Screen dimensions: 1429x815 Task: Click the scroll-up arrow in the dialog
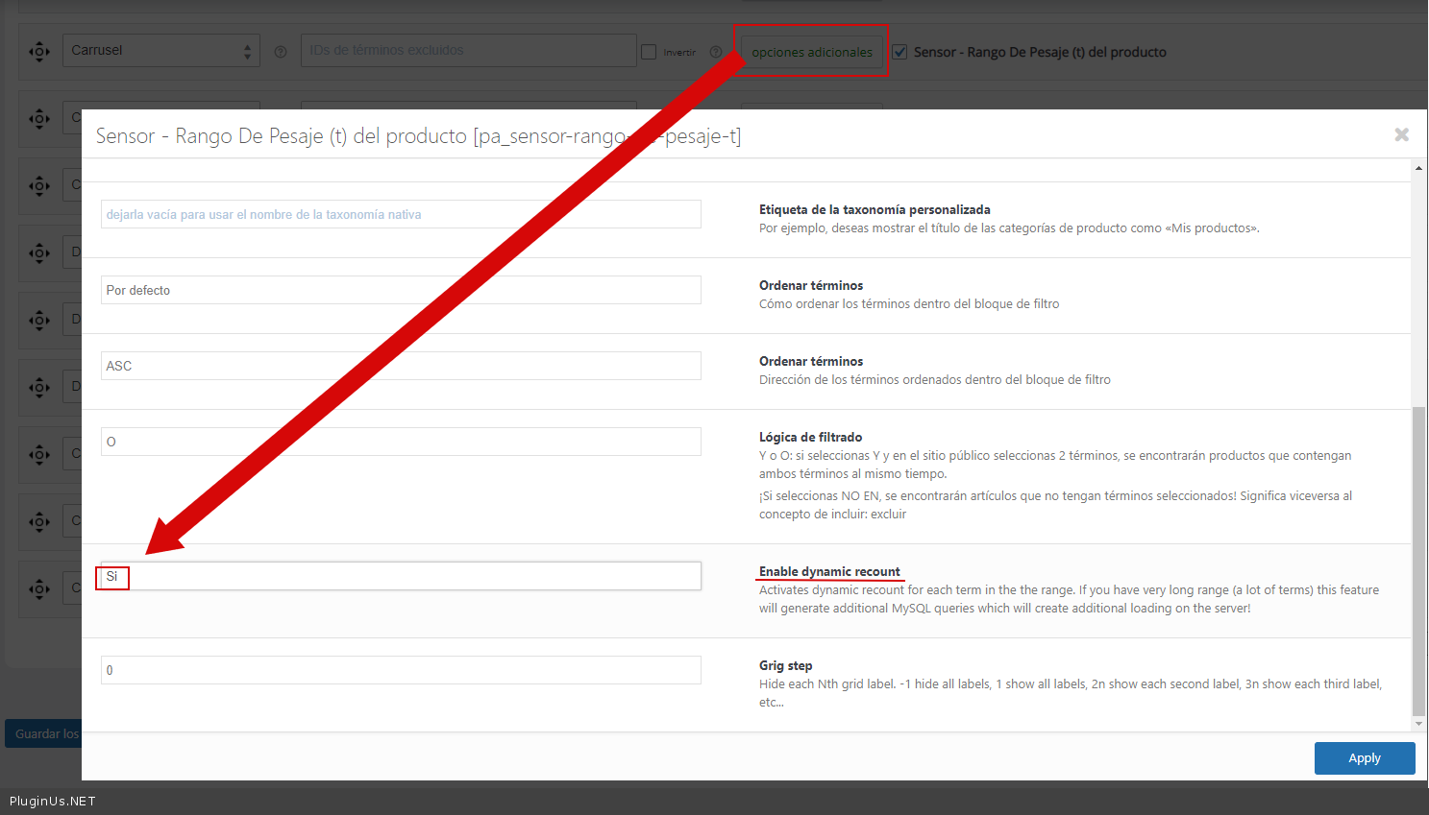[x=1418, y=169]
